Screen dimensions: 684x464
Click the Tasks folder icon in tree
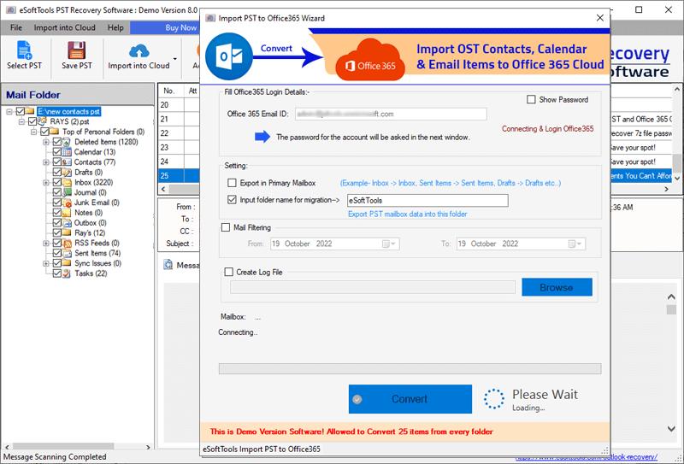click(67, 273)
